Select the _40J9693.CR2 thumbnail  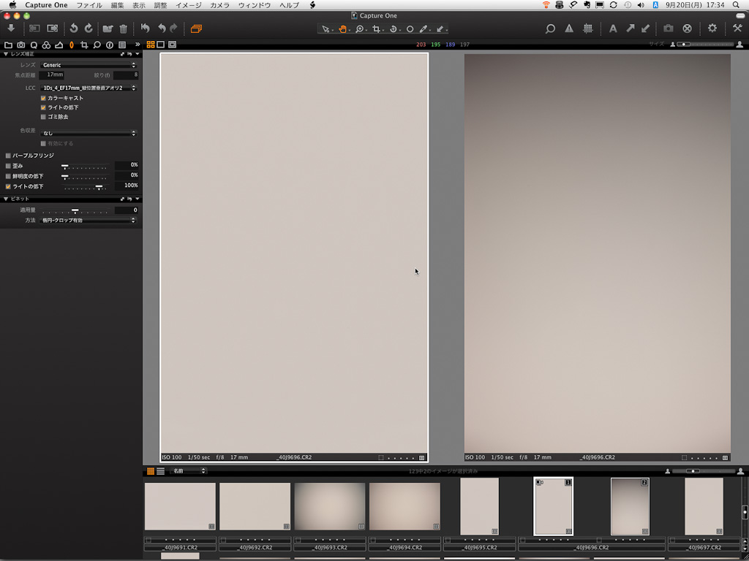329,506
